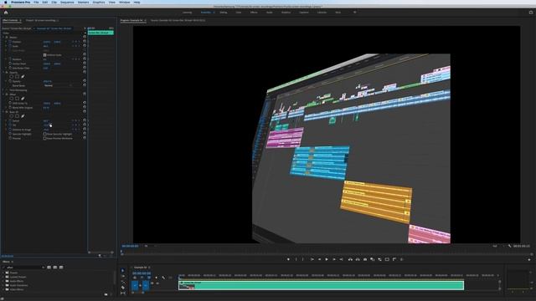This screenshot has height=301, width=536.
Task: Open the playback resolution Full dropdown
Action: click(x=498, y=246)
